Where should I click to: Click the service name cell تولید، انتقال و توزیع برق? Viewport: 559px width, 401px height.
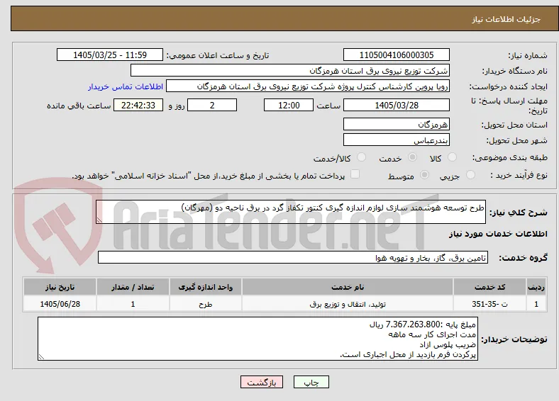[x=348, y=304]
